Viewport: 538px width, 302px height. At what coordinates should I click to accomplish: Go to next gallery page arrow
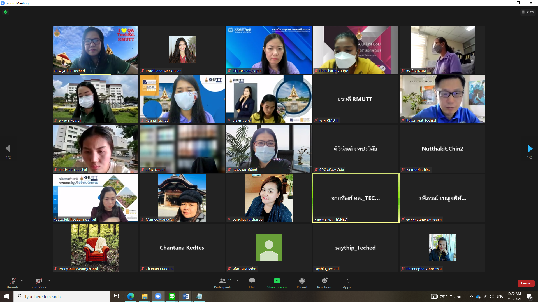pyautogui.click(x=530, y=148)
